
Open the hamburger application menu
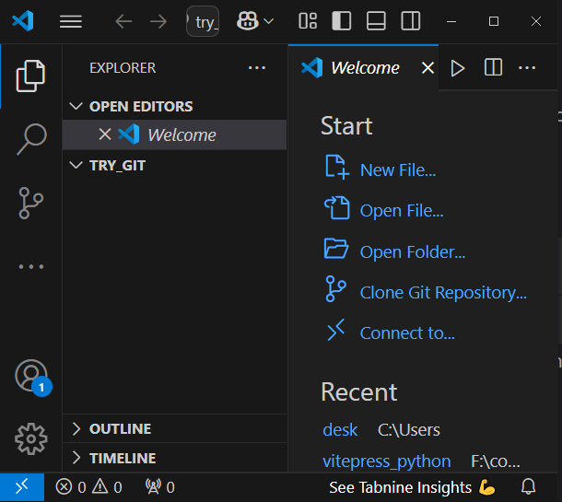pyautogui.click(x=71, y=21)
